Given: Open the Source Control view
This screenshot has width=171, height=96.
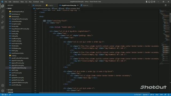Looking at the screenshot, I should coord(3,17).
